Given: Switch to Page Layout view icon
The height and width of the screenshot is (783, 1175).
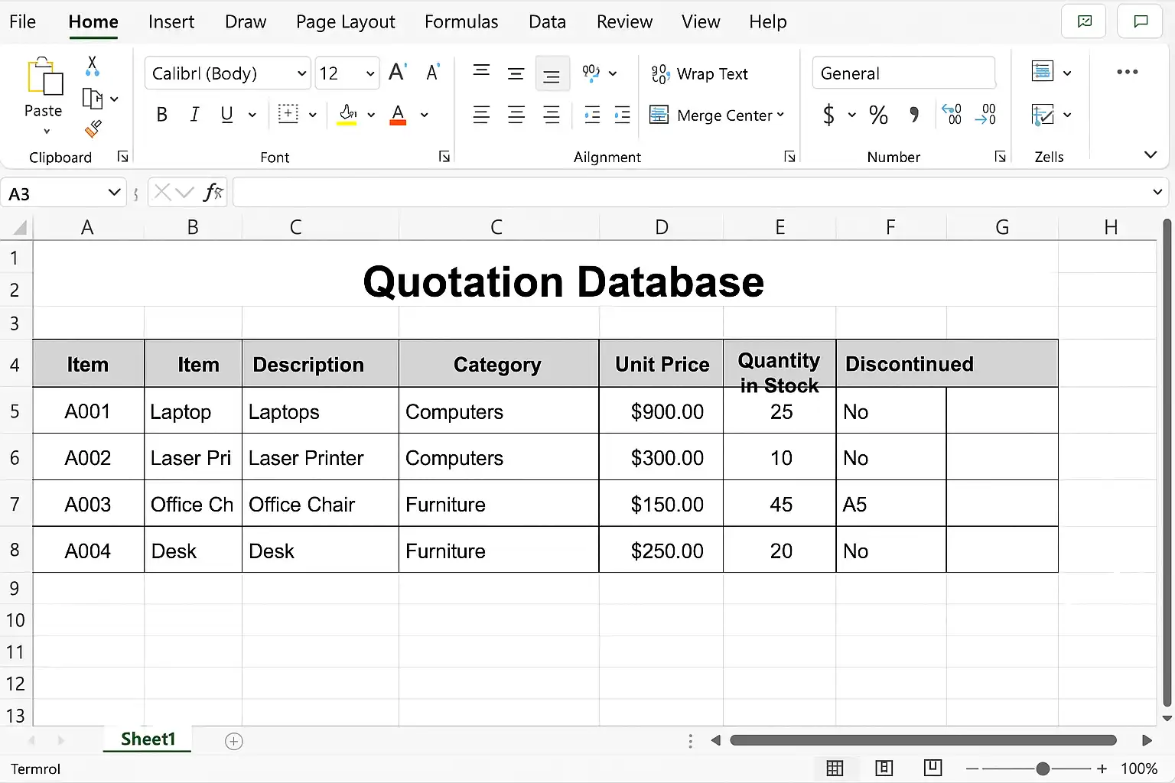Looking at the screenshot, I should 884,768.
